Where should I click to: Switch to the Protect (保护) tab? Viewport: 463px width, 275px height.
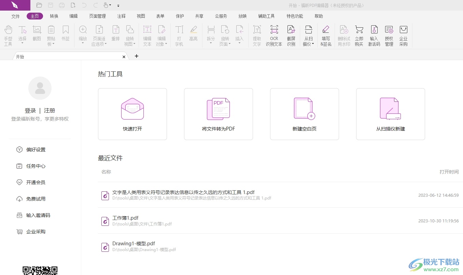click(x=180, y=16)
